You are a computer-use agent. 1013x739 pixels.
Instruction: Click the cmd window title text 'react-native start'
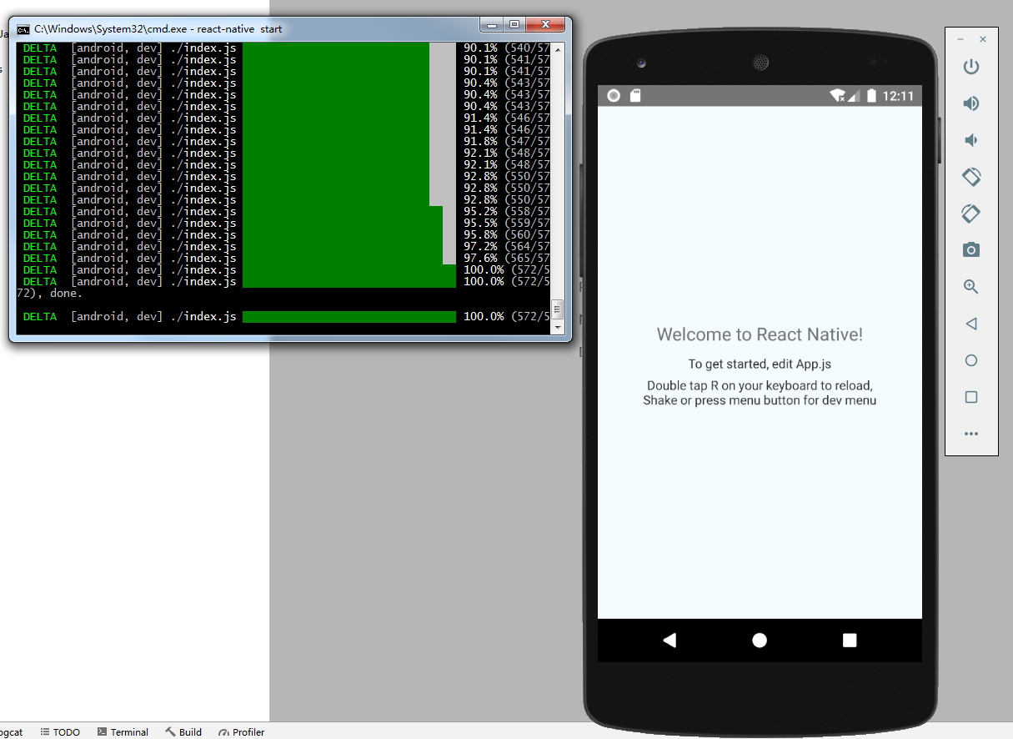(239, 29)
